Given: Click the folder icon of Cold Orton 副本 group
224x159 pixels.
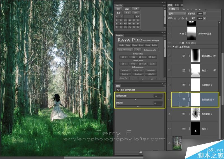Looking at the screenshot, I should point(183,34).
